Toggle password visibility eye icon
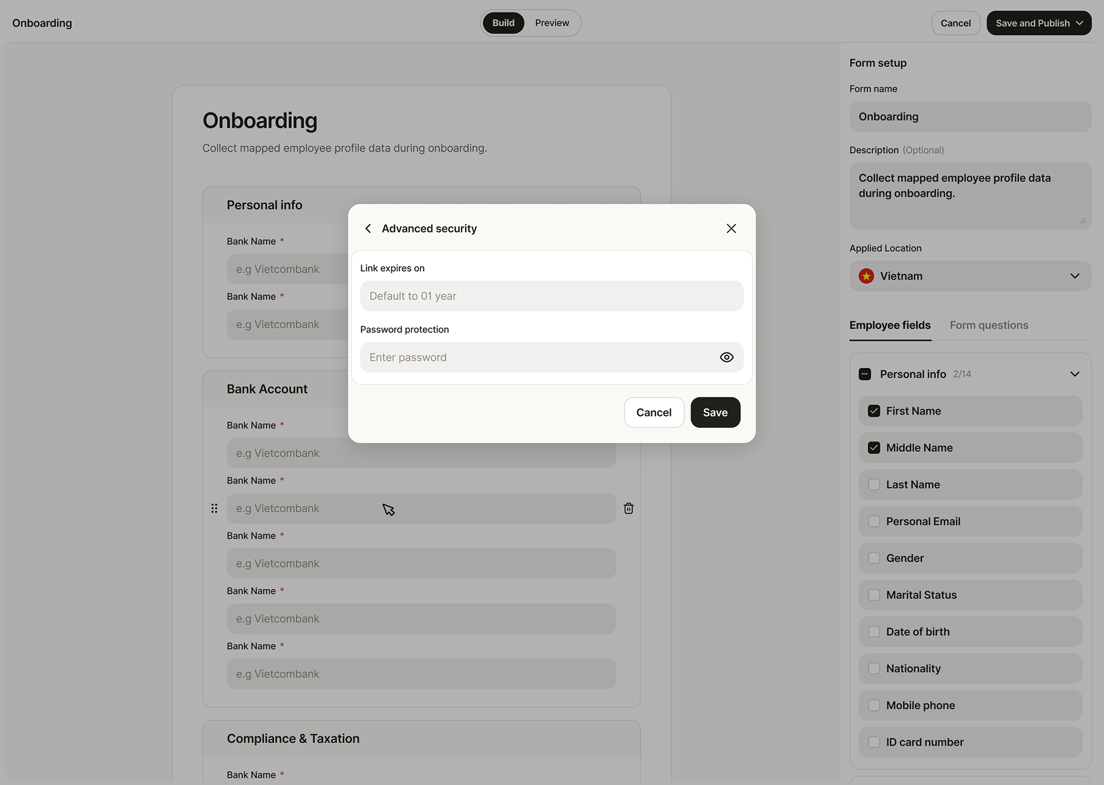Viewport: 1104px width, 785px height. coord(727,357)
